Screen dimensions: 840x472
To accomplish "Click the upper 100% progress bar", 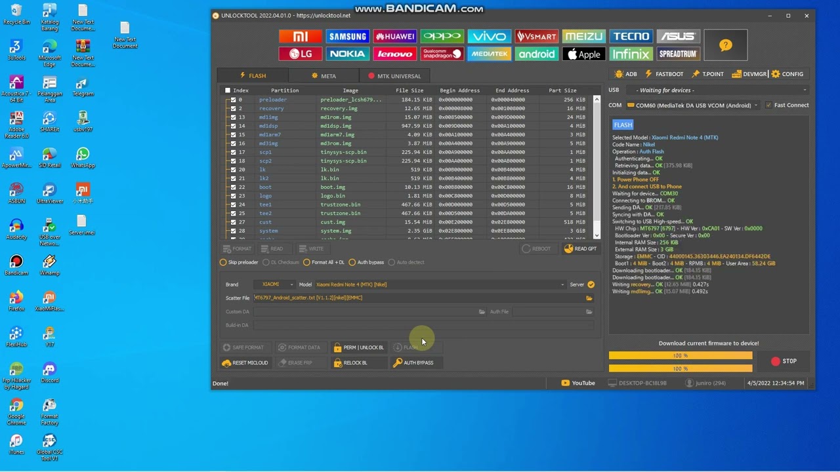I will coord(681,355).
